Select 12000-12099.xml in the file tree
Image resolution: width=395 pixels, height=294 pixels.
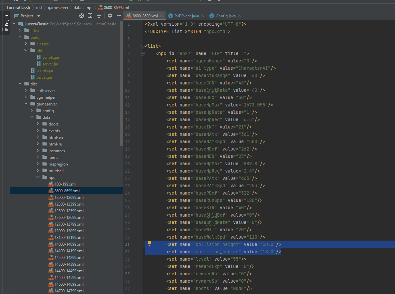click(69, 198)
